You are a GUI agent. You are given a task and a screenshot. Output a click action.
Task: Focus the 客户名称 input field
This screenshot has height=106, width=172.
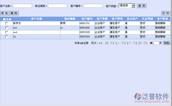[22, 6]
